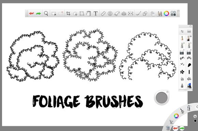Open brush properties sliders icon in palette
Viewport: 198px width, 131px height.
[182, 31]
